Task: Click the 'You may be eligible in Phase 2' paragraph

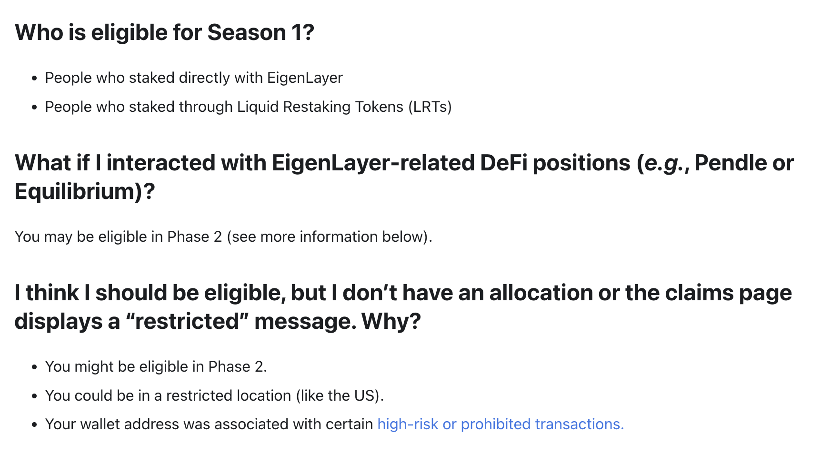Action: [x=223, y=237]
